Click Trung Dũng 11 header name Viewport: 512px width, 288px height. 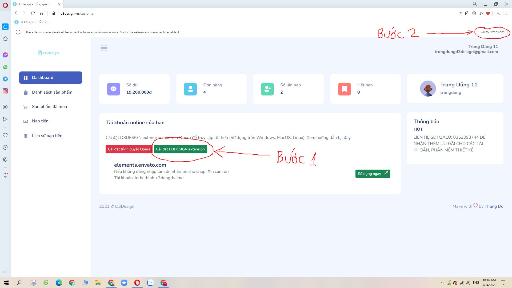[483, 47]
